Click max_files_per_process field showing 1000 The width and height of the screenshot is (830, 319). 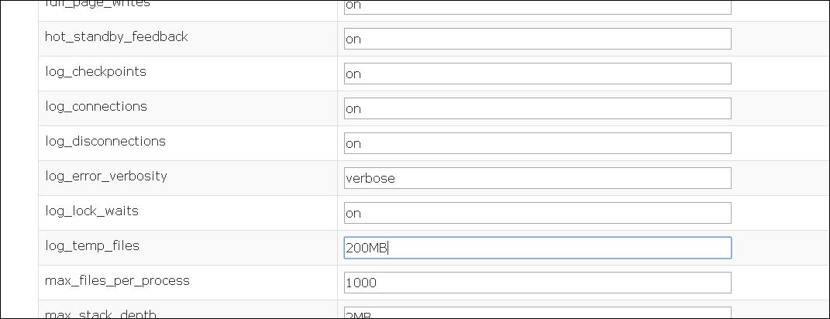537,283
